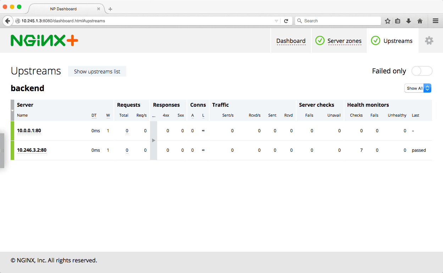Open the 10.0.0.1:80 server link
The height and width of the screenshot is (273, 443).
(29, 130)
